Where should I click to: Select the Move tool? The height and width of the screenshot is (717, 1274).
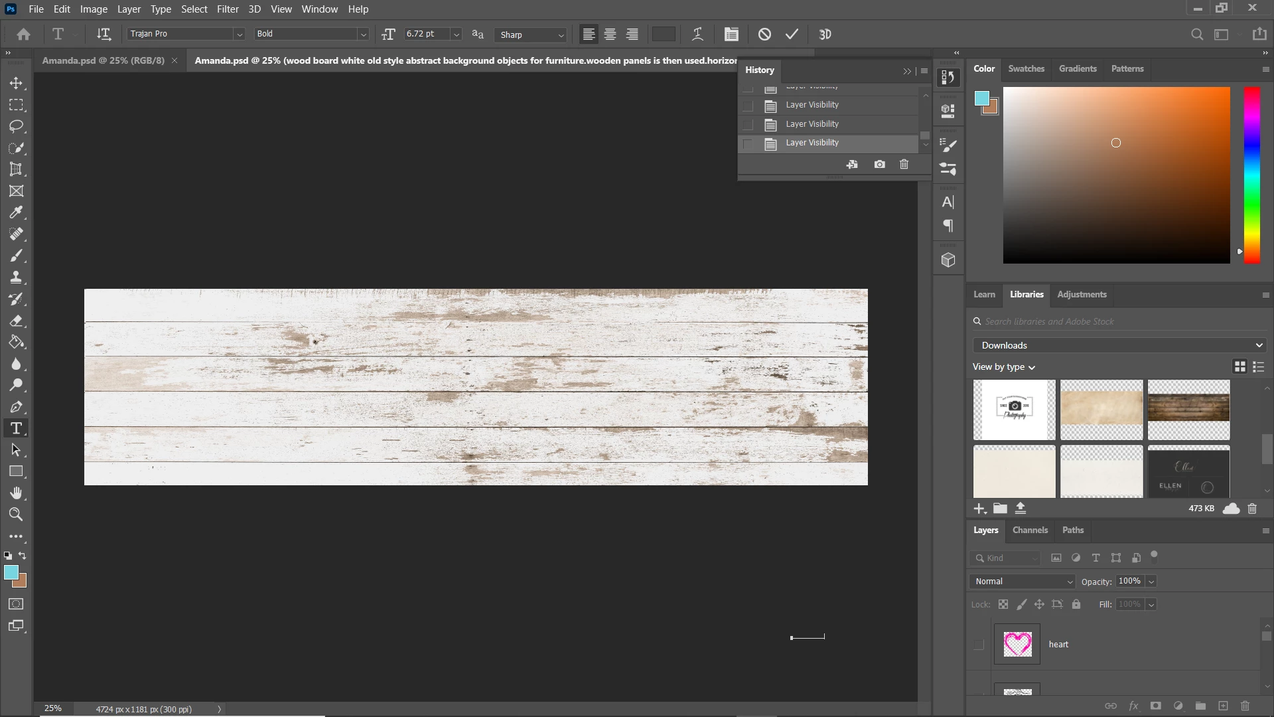pos(16,84)
